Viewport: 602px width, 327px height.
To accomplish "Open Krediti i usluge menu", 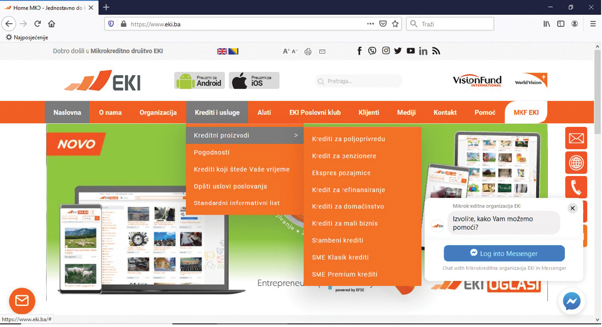I will tap(217, 112).
